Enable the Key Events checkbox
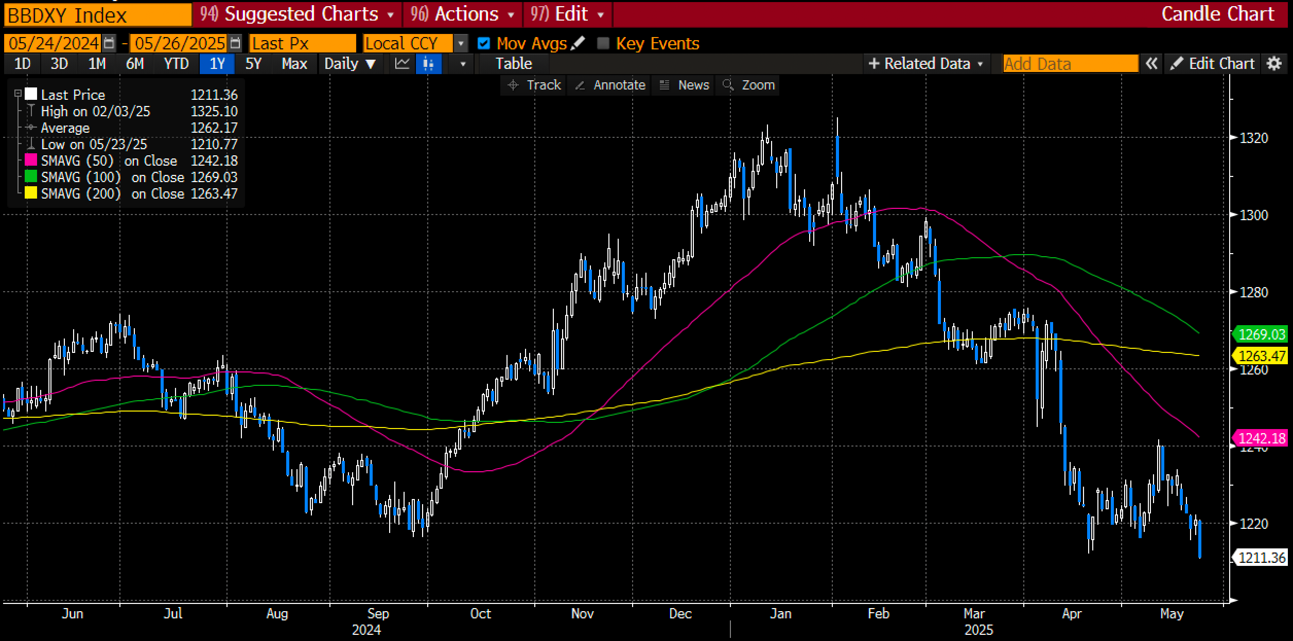 pyautogui.click(x=603, y=43)
